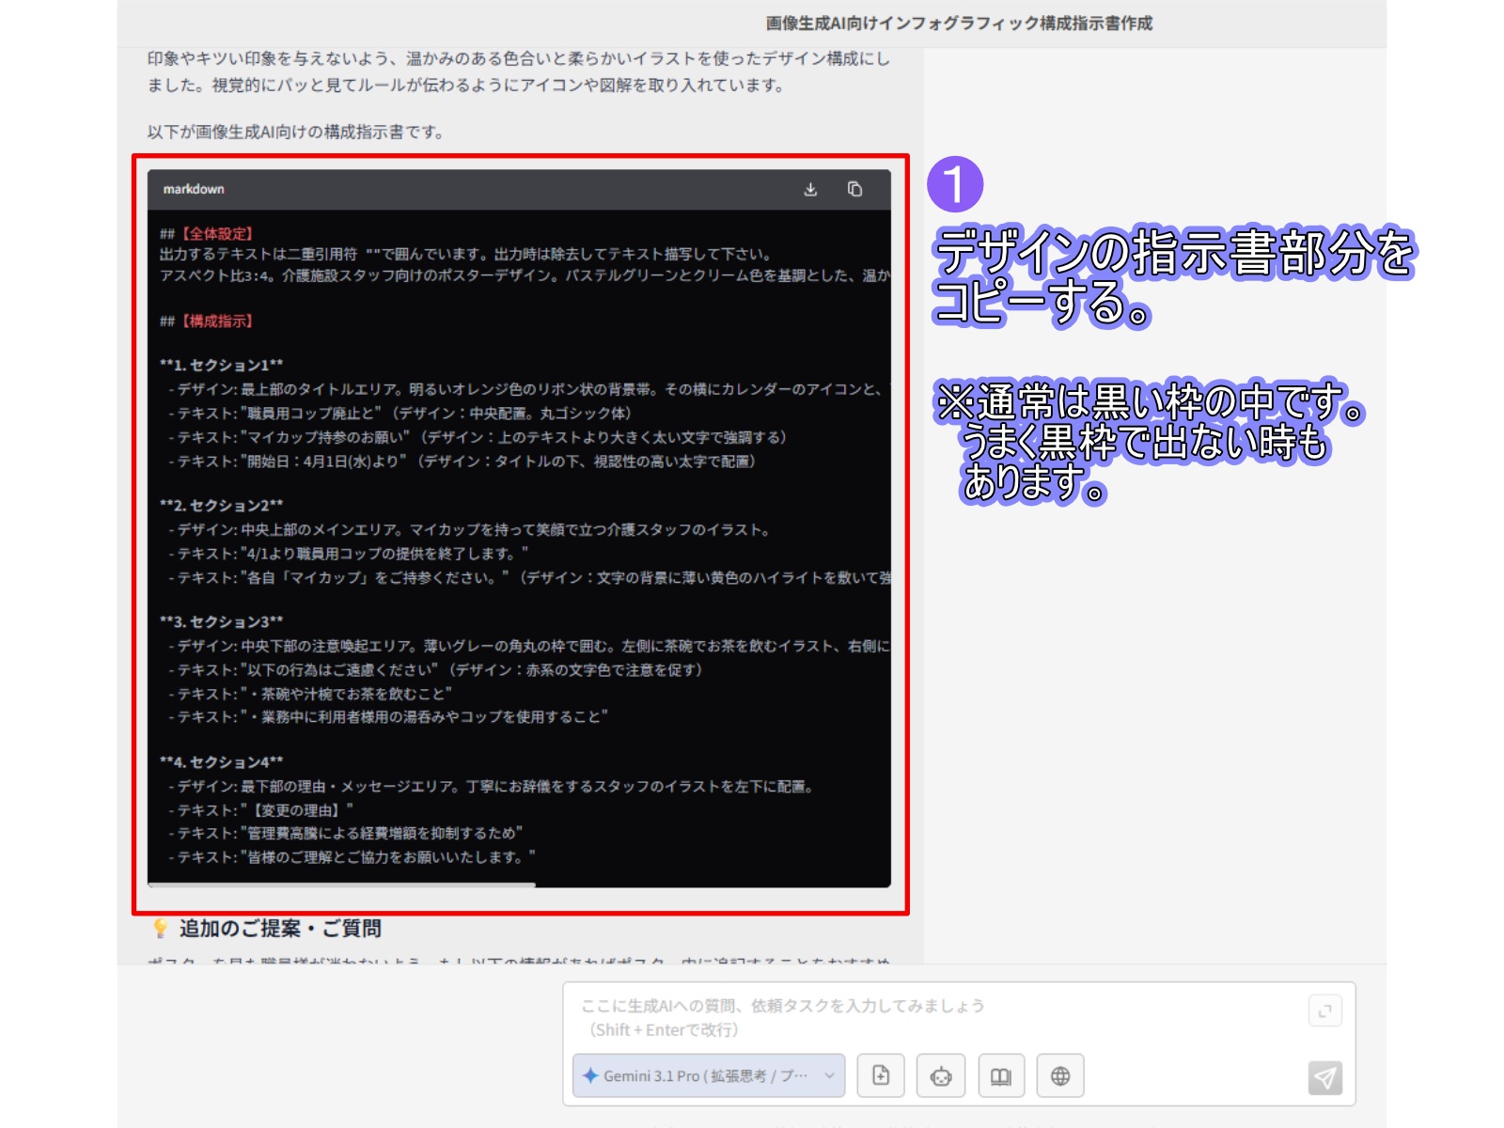Open the Gemini 3.1 Pro model dropdown
1504x1128 pixels.
coord(709,1076)
